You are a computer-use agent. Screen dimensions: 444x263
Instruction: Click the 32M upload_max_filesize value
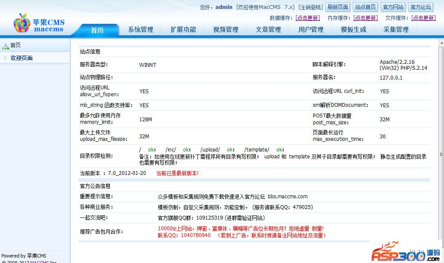[144, 137]
